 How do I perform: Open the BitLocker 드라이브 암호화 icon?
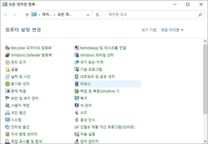[x=8, y=48]
